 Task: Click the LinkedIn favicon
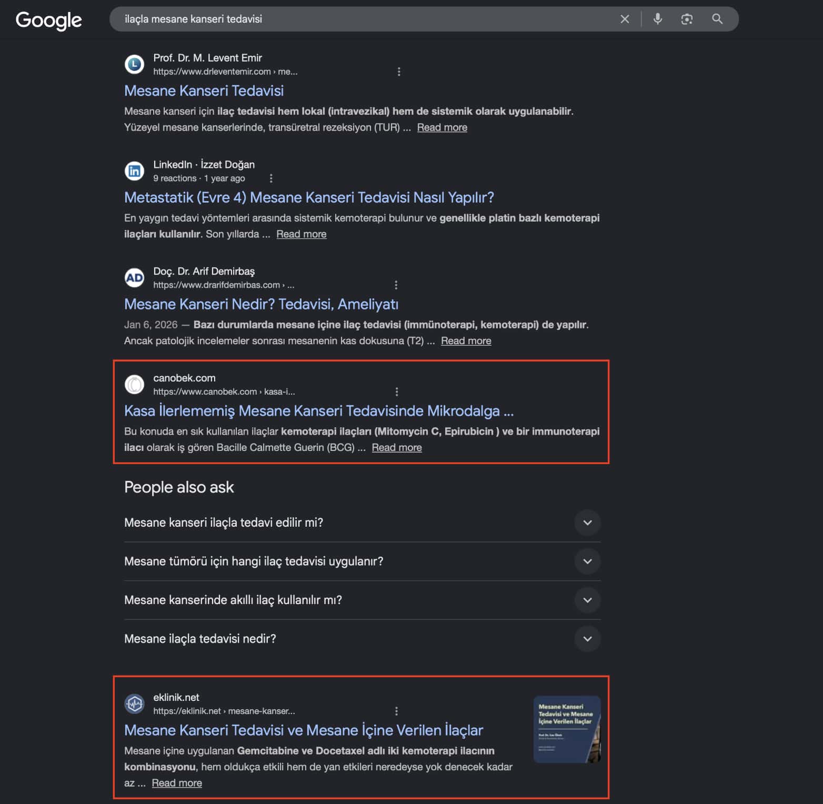point(134,171)
